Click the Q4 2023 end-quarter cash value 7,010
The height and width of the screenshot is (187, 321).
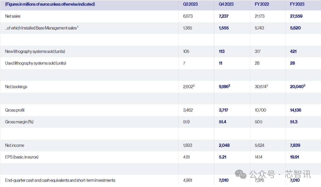click(x=224, y=180)
